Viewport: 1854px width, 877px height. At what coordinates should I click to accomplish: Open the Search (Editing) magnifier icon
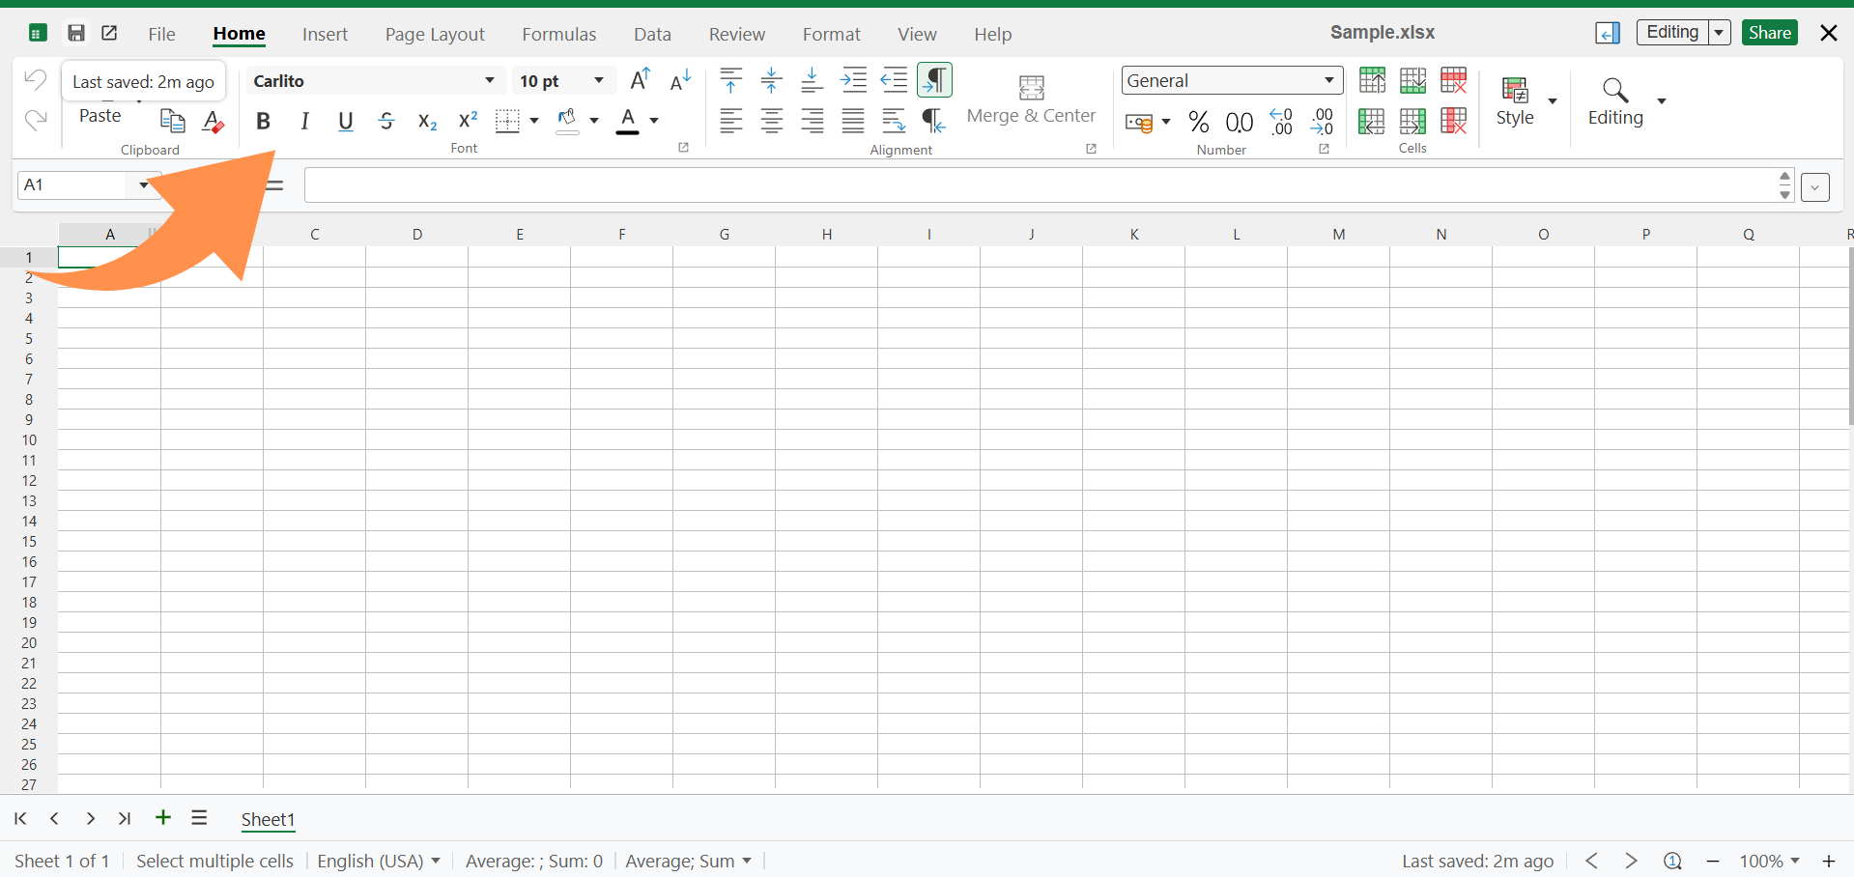tap(1615, 91)
